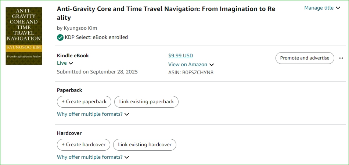Expand the View on Amazon dropdown

coord(191,64)
